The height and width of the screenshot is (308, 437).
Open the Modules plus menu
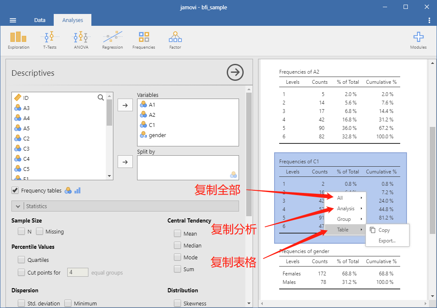pyautogui.click(x=418, y=41)
